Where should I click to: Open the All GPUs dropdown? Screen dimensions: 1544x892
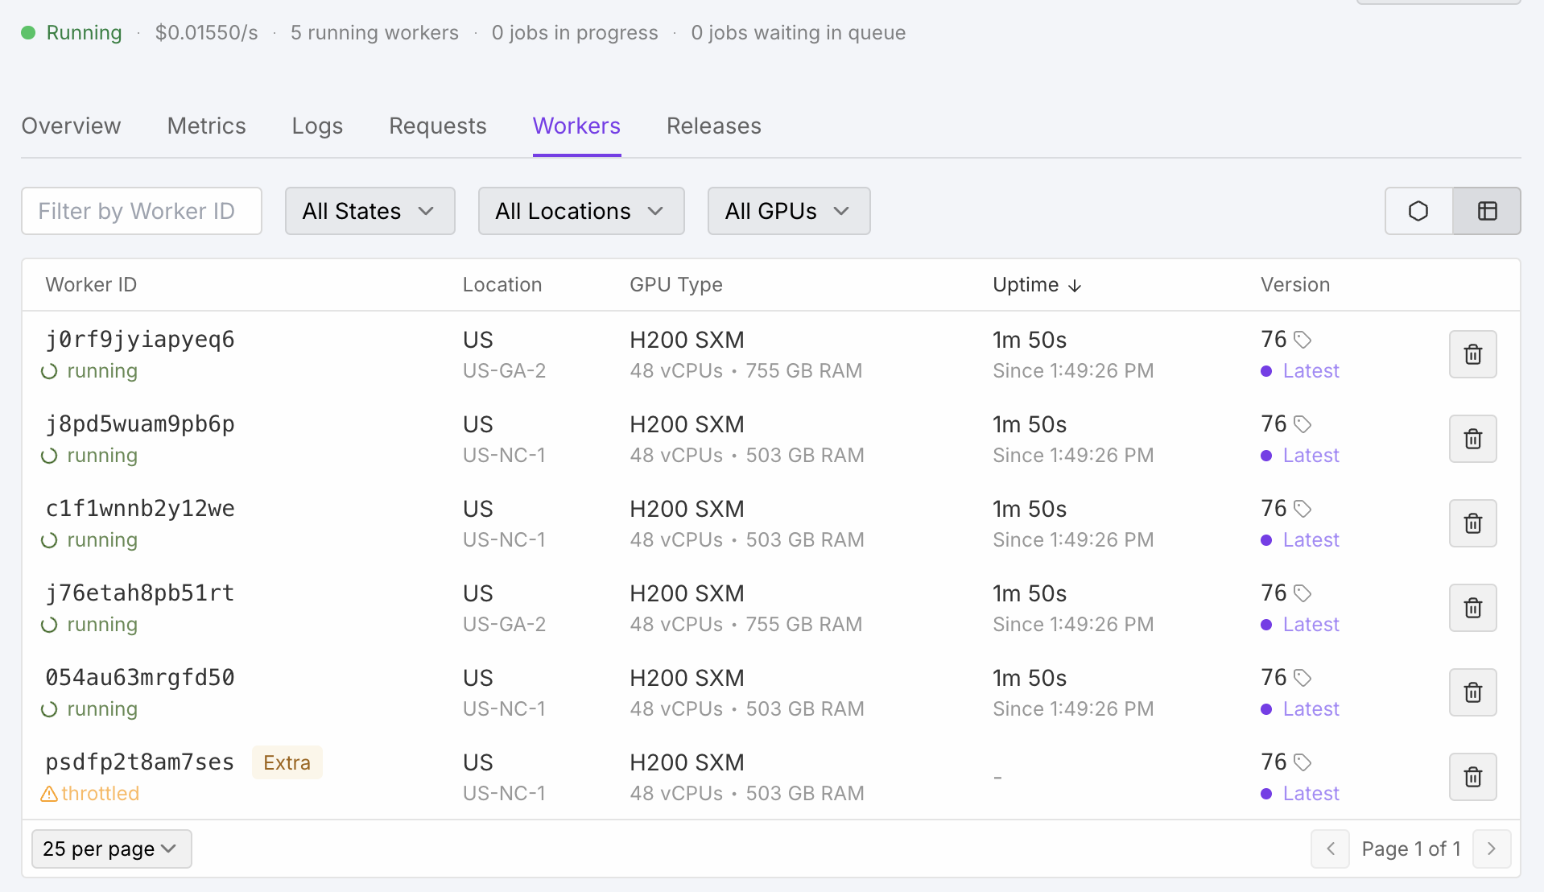788,211
